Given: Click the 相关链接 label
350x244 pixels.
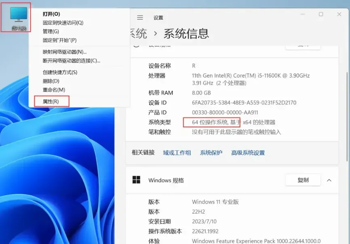Looking at the screenshot, I should click(x=143, y=153).
